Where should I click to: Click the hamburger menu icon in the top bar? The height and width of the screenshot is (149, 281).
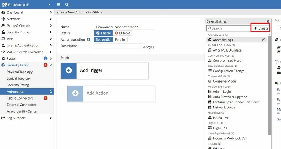(x=58, y=5)
